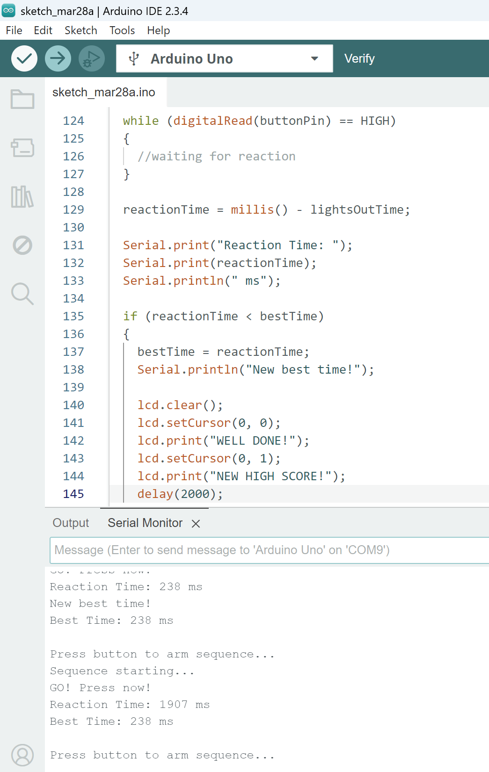Click 'bestTime = reactionTime;' line
This screenshot has width=489, height=772.
[224, 352]
